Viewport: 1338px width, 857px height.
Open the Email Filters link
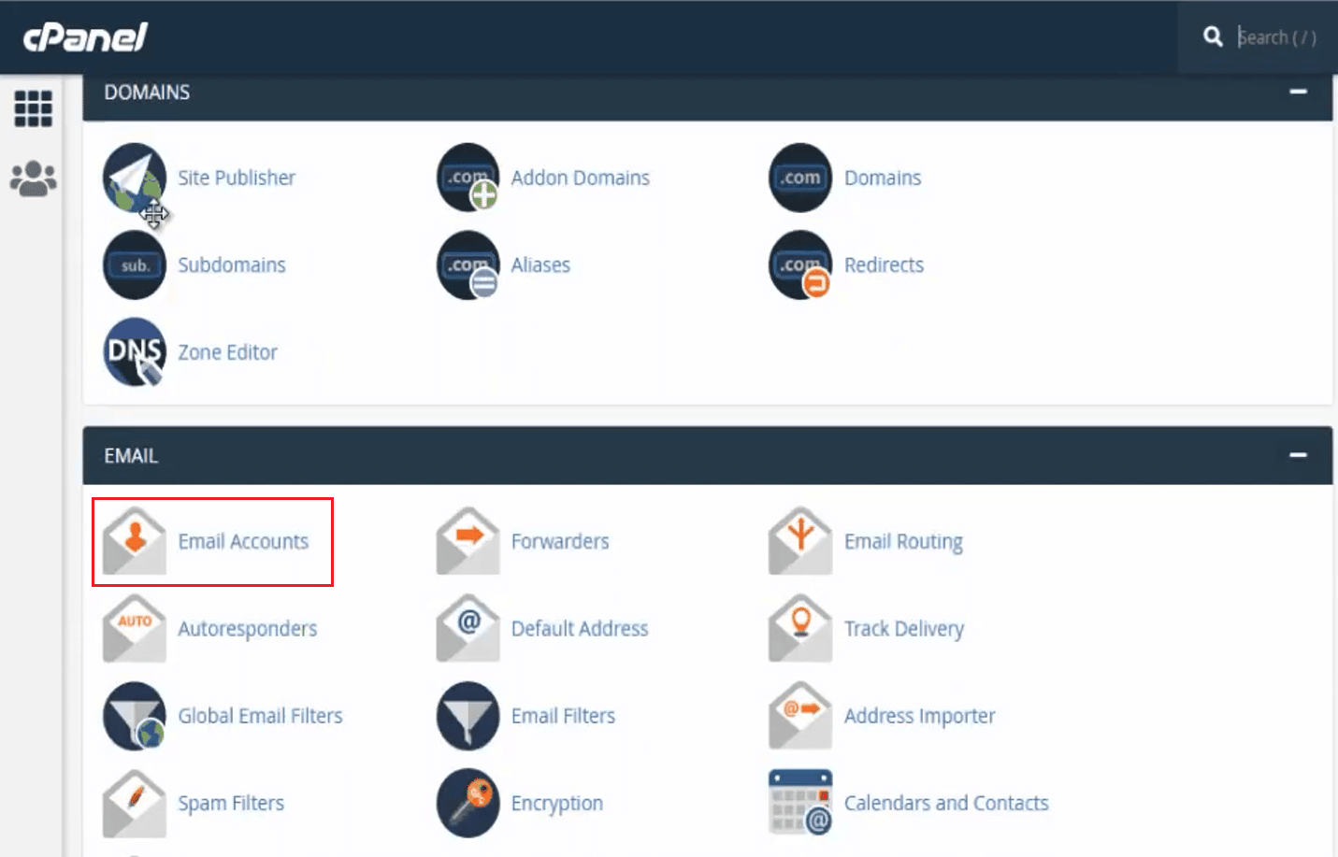[563, 716]
